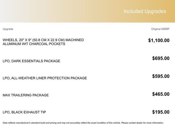
Task: Click the Included Upgrades header title
Action: pyautogui.click(x=145, y=11)
